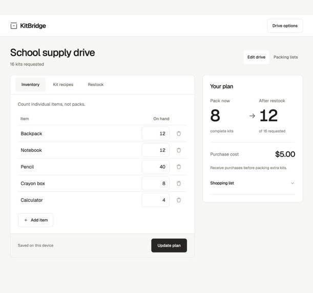Image resolution: width=313 pixels, height=293 pixels.
Task: Edit the Notebook on-hand quantity field
Action: [156, 150]
